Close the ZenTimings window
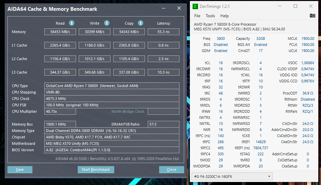321x185 pixels. pos(311,6)
